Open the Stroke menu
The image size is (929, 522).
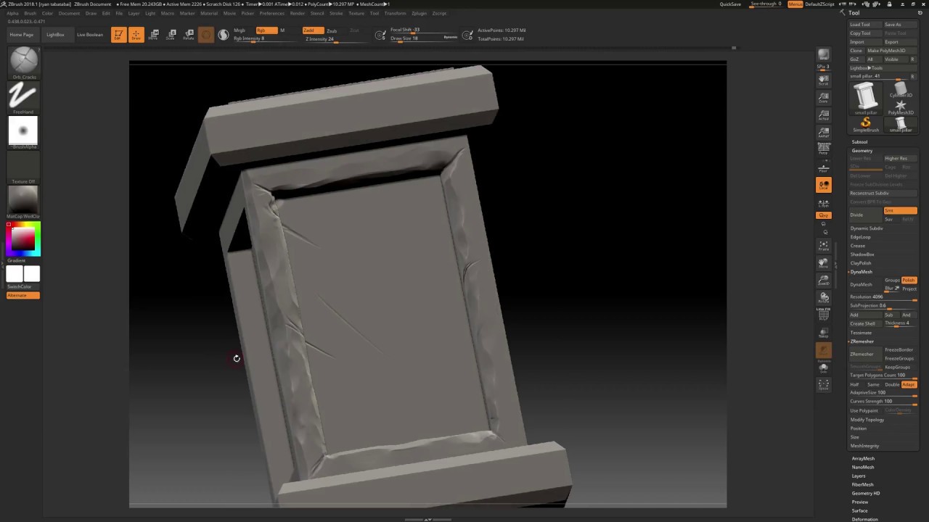pyautogui.click(x=336, y=13)
